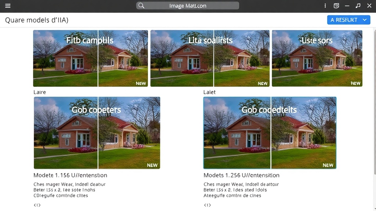Click the music note icon in the title bar
376x211 pixels.
click(x=358, y=5)
